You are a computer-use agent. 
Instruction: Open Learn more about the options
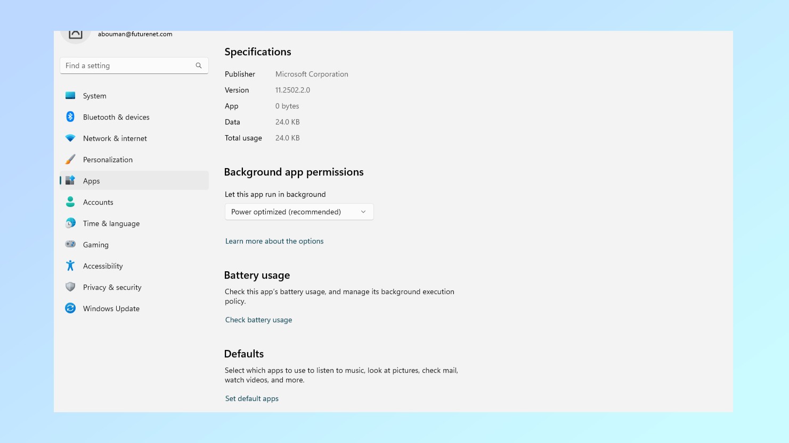point(274,241)
